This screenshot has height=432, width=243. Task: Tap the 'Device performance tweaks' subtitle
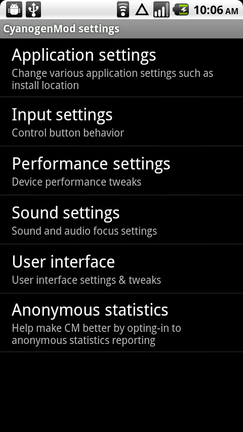tap(76, 182)
